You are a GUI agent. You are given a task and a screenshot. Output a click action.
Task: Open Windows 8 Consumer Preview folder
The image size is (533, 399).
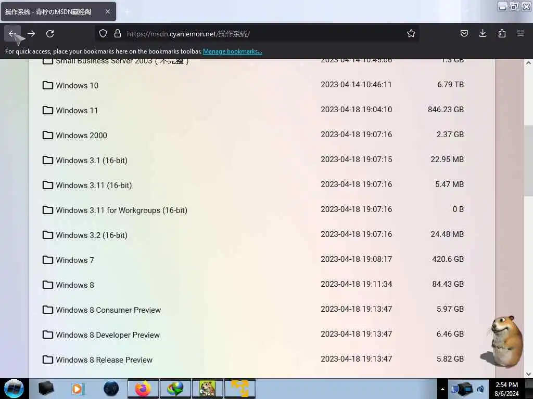(x=108, y=310)
